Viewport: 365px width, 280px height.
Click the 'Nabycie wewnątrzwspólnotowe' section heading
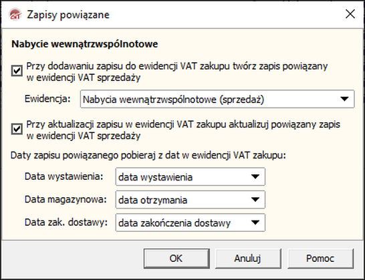(x=85, y=44)
